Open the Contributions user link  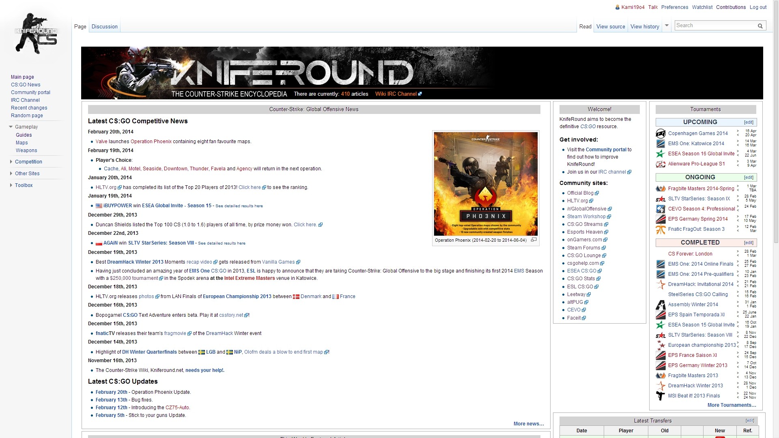point(731,7)
